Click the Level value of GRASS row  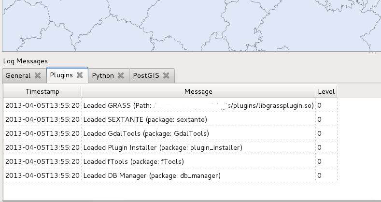point(320,105)
